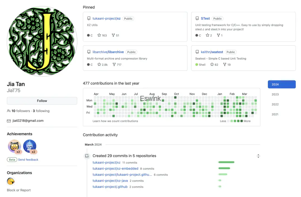Switch to the 2021 contribution year

click(275, 115)
